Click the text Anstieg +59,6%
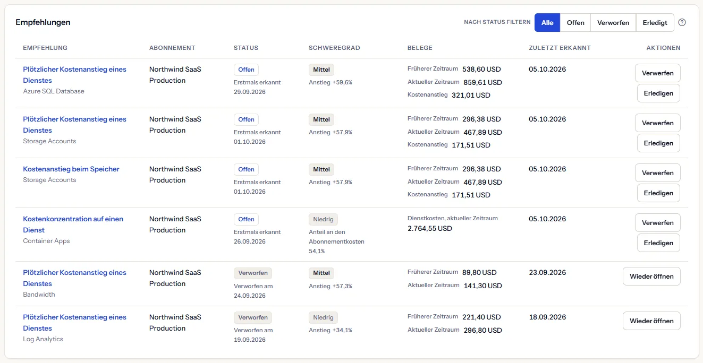The width and height of the screenshot is (703, 363). click(331, 83)
